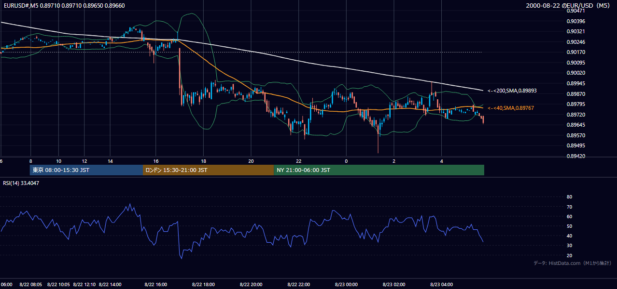This screenshot has width=617, height=289.
Task: Click price axis value 0.90020
Action: point(575,73)
